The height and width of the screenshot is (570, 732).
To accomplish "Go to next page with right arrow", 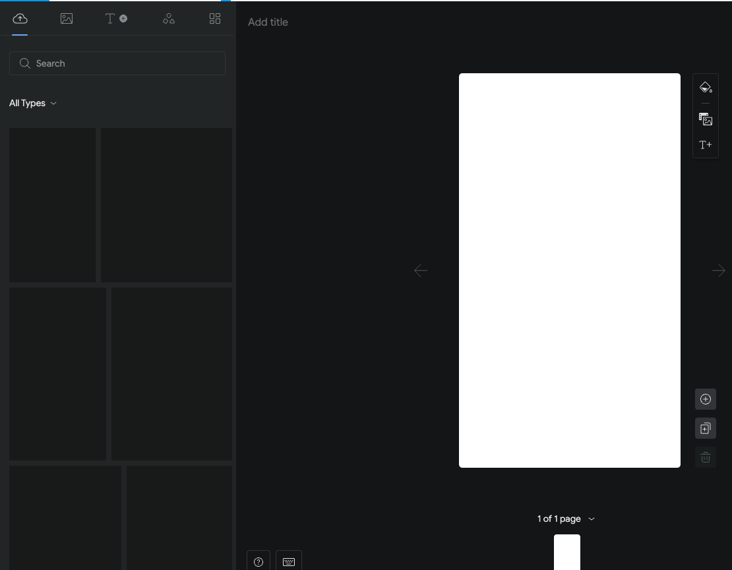I will (719, 270).
